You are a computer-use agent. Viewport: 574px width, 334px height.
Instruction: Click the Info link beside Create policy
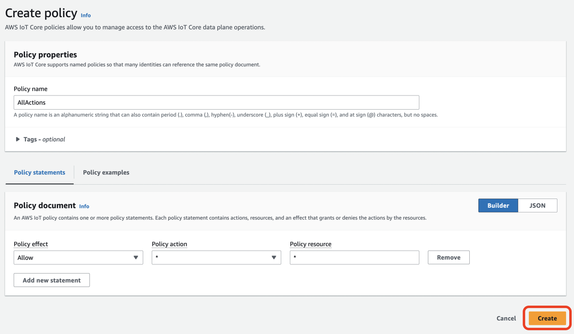[x=86, y=16]
